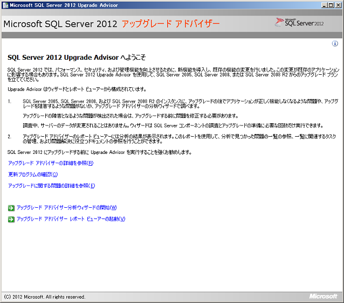
Task: Click green arrow icon beside 分析ウィザードの開始
Action: (x=11, y=208)
